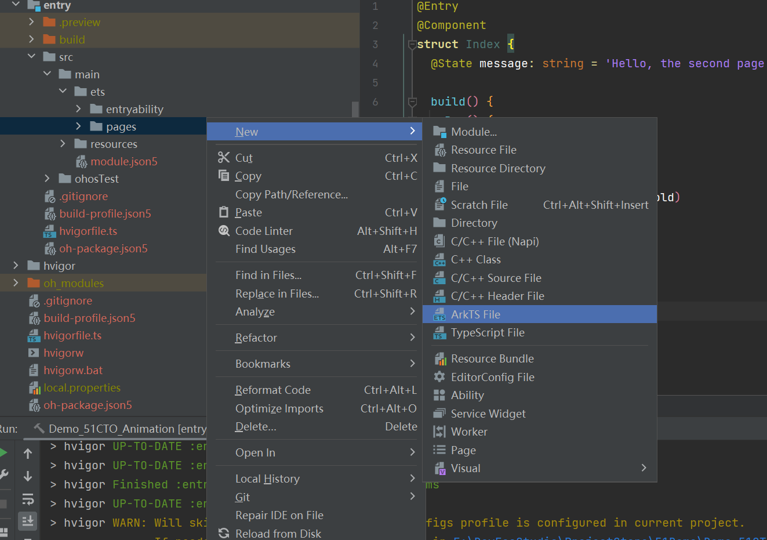The height and width of the screenshot is (540, 767).
Task: Open the Visual submenu
Action: [540, 468]
